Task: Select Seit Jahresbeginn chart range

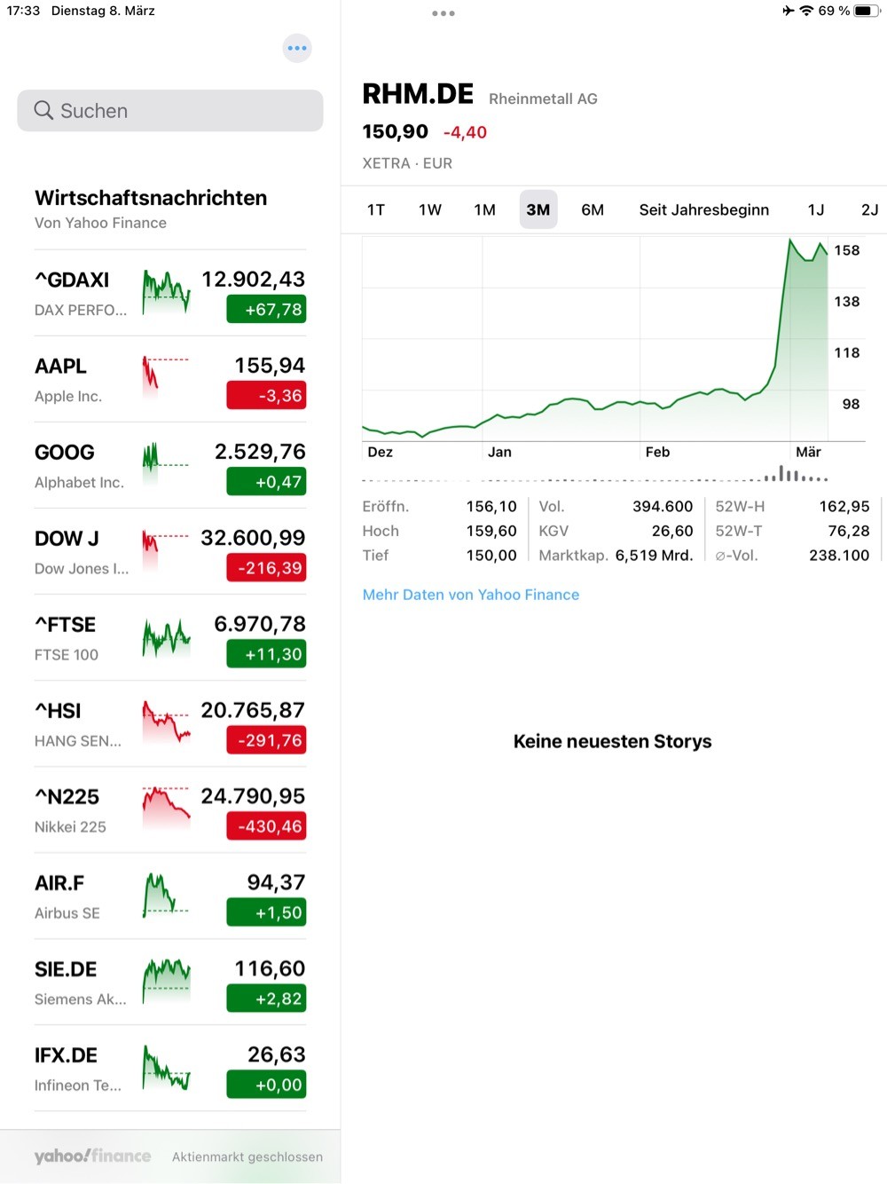Action: point(704,209)
